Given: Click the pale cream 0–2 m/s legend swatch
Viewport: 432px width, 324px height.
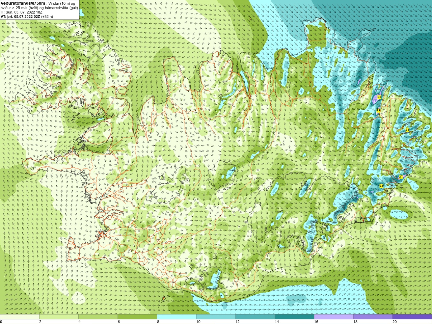Looking at the screenshot, I should point(20,317).
